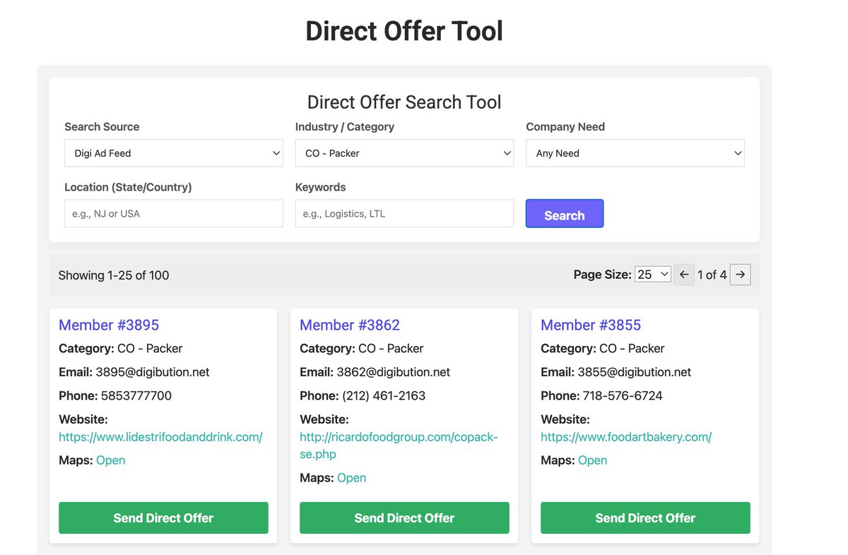Visit the foodartbakery.com website link
848x555 pixels.
pyautogui.click(x=626, y=437)
